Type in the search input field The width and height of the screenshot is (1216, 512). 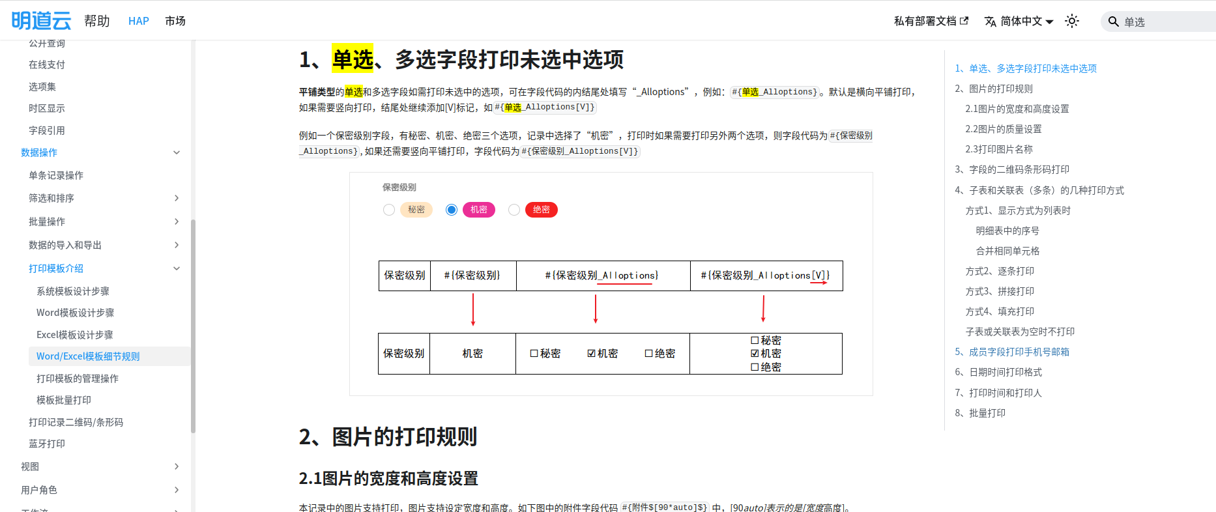coord(1166,22)
